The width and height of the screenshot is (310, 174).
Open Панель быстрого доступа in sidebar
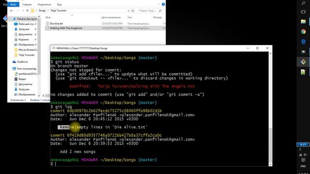[25, 19]
